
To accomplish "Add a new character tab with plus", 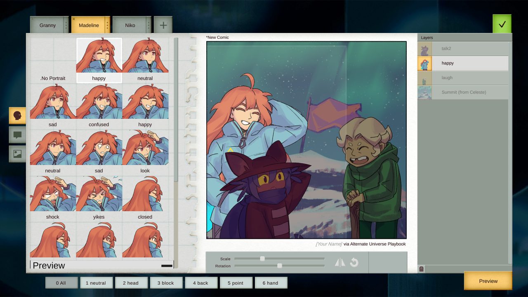I will coord(163,25).
